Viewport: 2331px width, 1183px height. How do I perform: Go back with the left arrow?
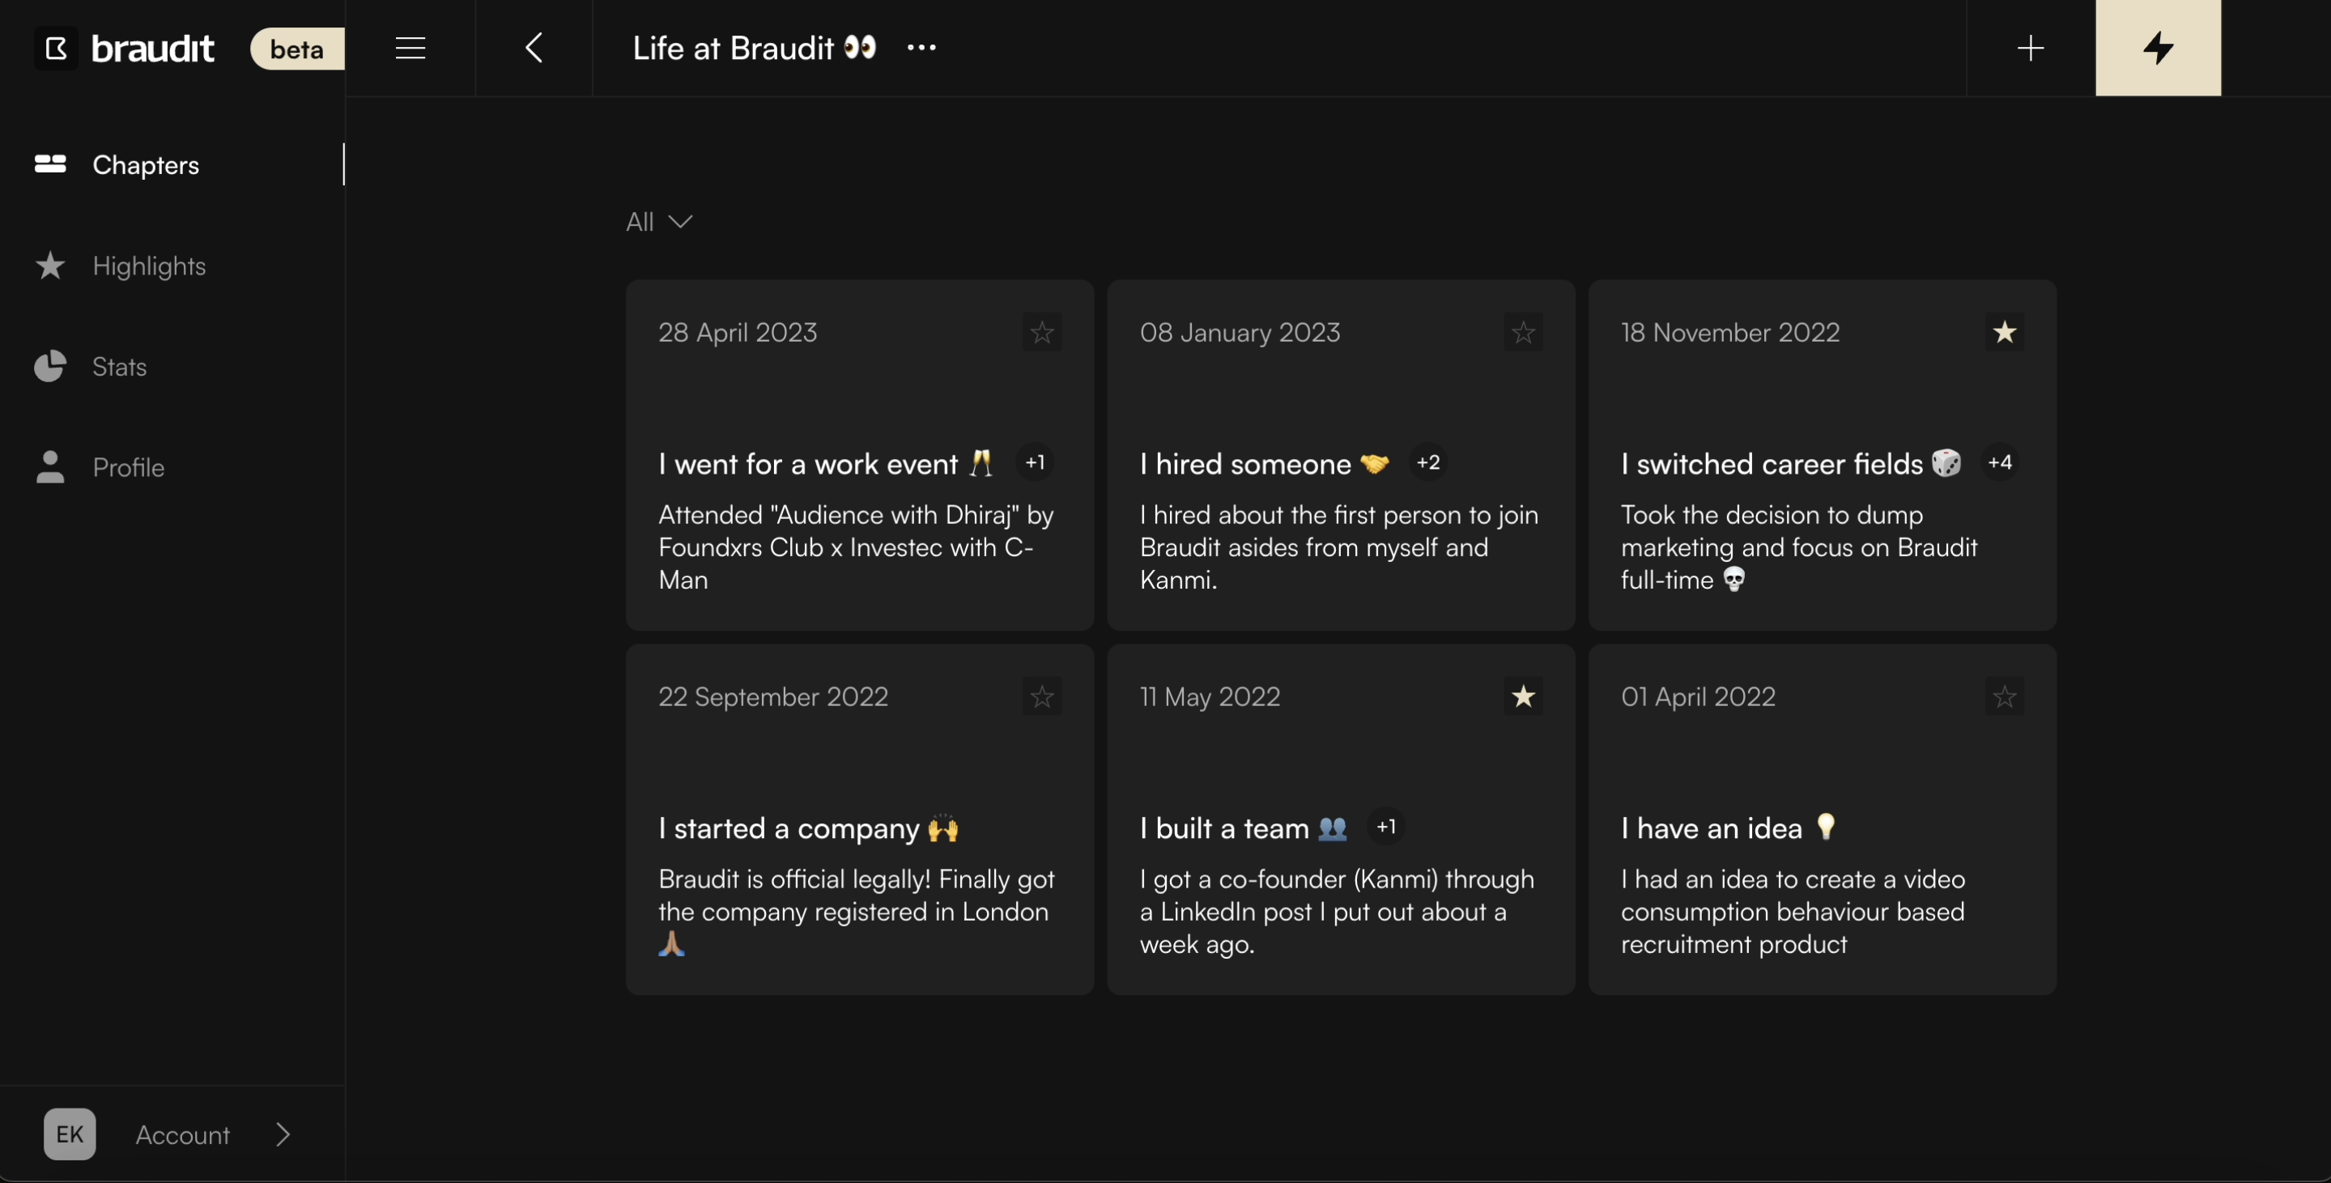[534, 48]
